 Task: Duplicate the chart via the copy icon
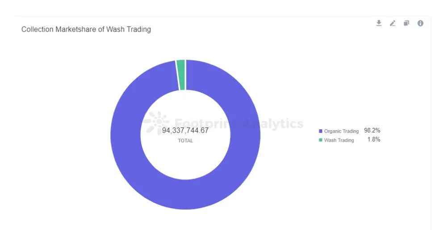tap(406, 23)
